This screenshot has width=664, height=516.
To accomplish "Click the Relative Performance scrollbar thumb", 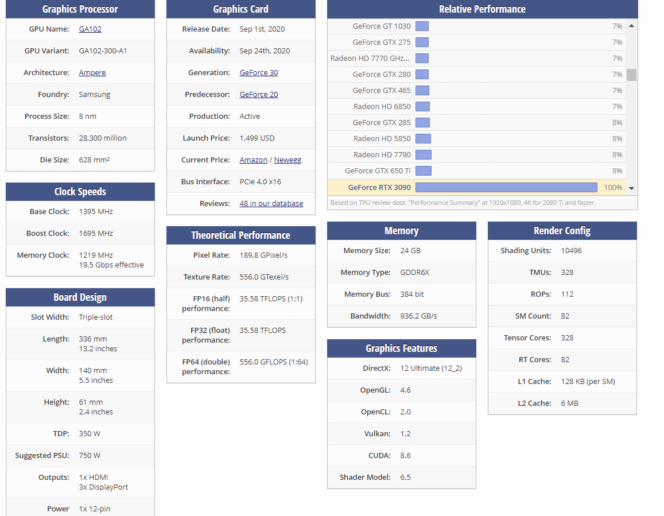I will [631, 75].
